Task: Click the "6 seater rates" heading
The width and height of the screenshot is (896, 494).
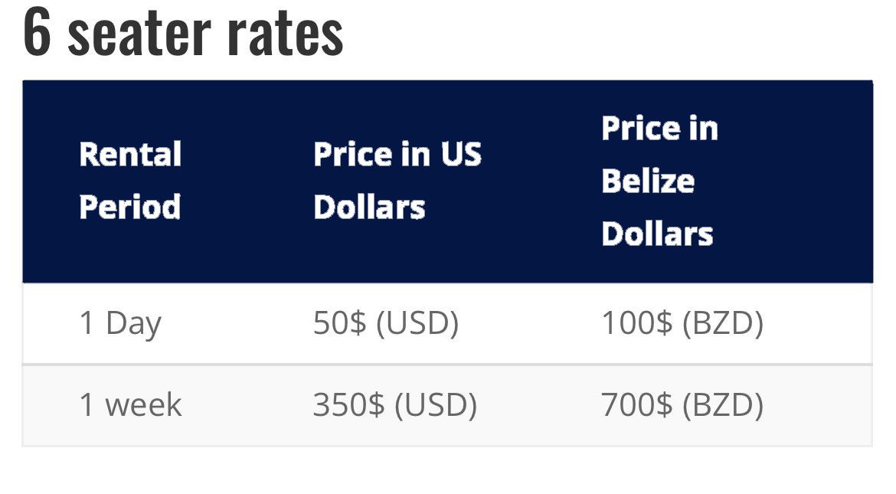Action: (183, 34)
